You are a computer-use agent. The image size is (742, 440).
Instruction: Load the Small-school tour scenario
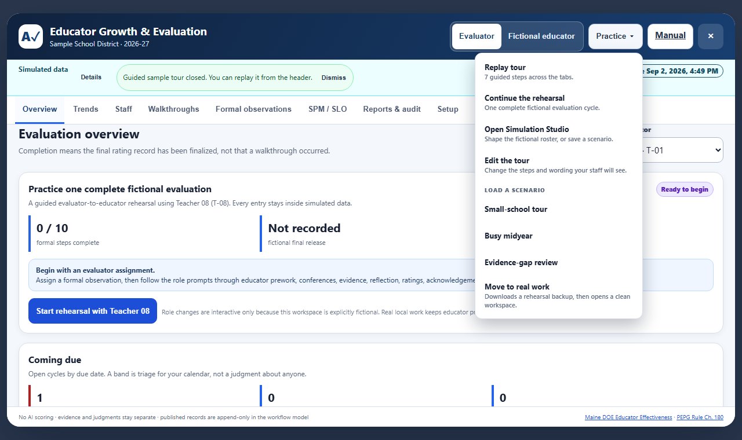[558, 210]
